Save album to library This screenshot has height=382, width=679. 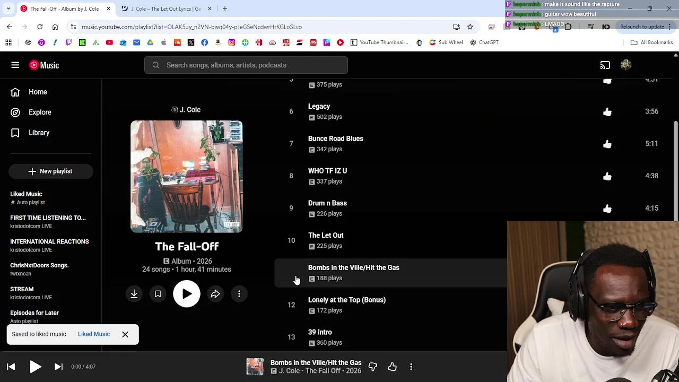click(158, 294)
